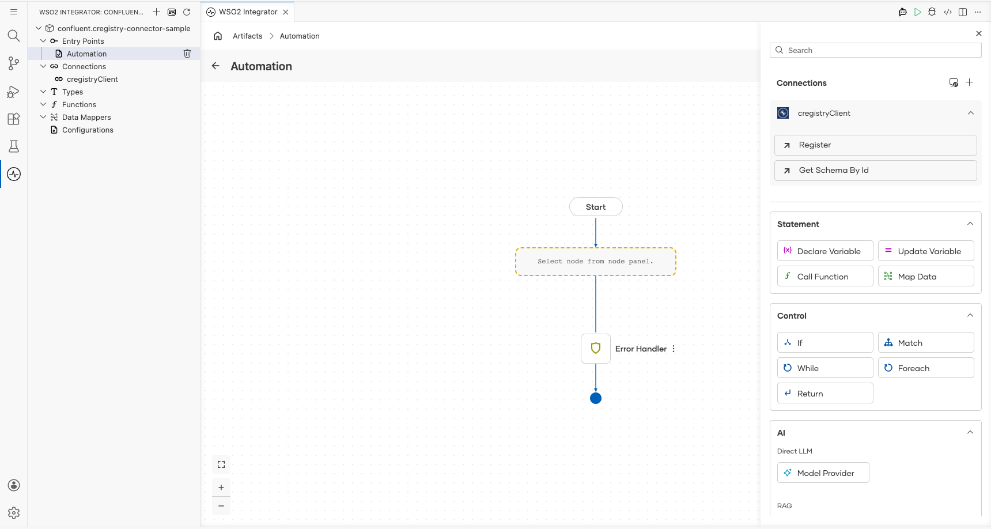Add an If control node
Screen dimensions: 991x529
825,342
